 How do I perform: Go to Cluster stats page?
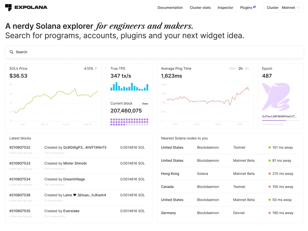[200, 8]
